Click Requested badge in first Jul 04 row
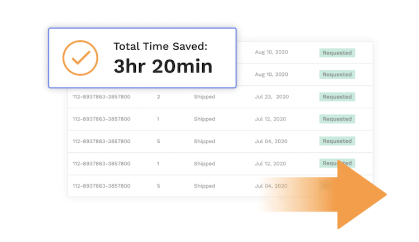 (337, 141)
